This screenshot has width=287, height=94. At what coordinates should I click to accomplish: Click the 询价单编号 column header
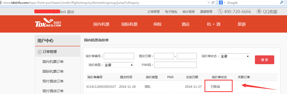[x=95, y=77]
